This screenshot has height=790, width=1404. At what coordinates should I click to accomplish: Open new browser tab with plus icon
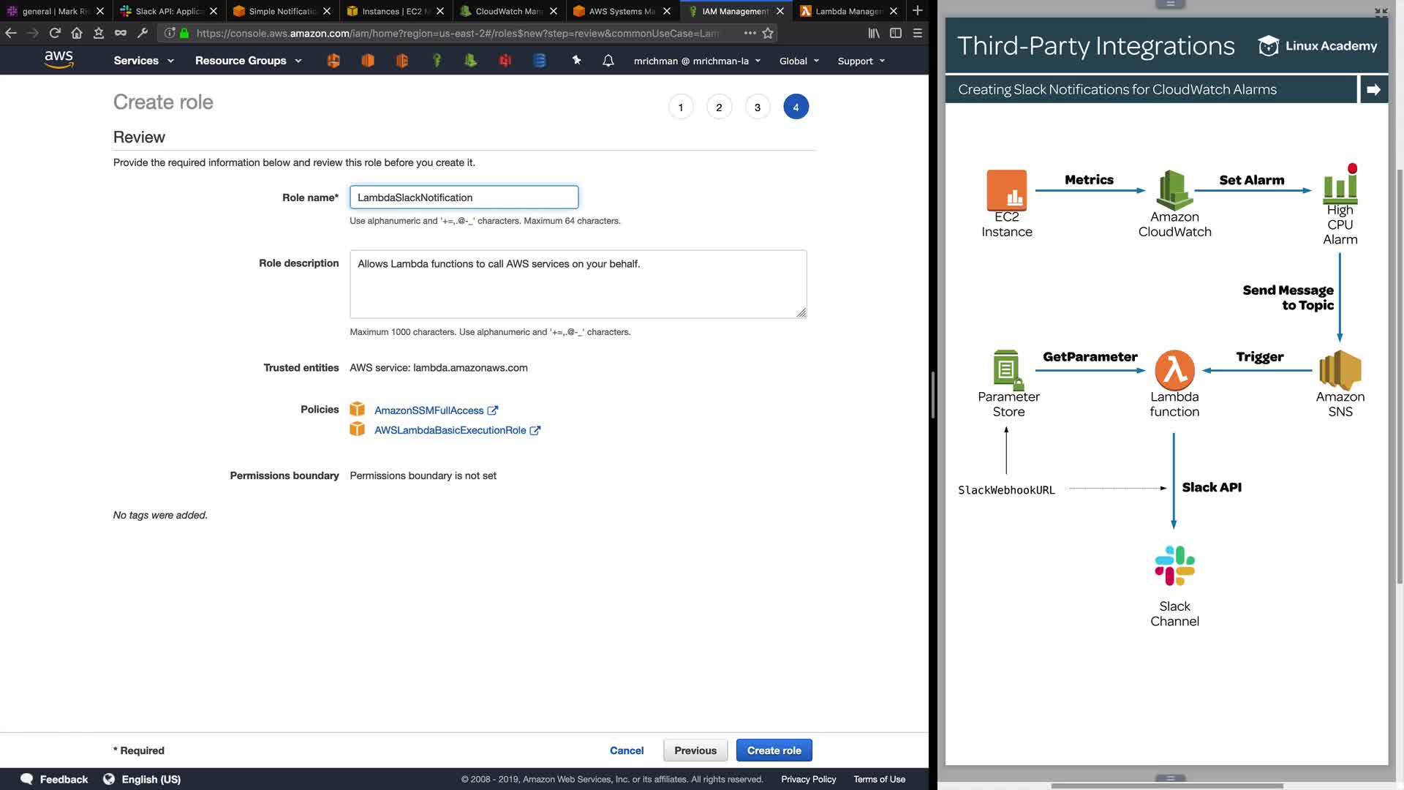pyautogui.click(x=917, y=11)
